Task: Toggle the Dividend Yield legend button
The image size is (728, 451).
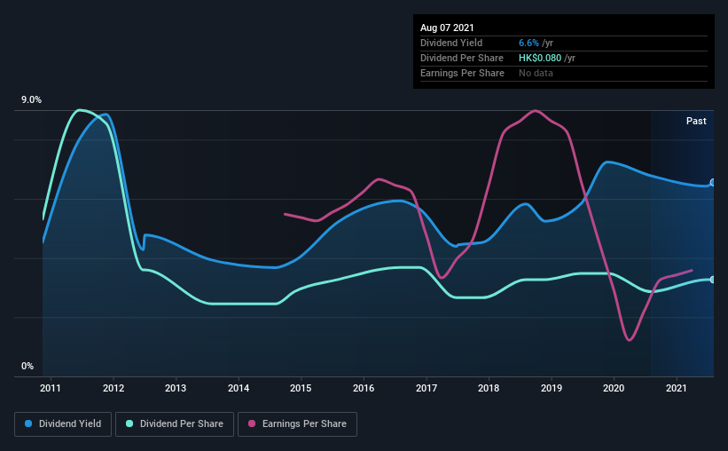Action: 63,424
